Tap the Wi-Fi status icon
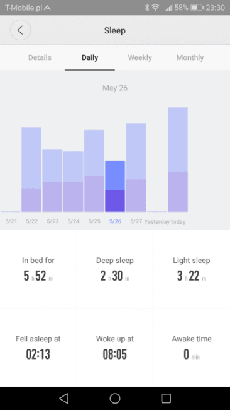 tap(155, 8)
